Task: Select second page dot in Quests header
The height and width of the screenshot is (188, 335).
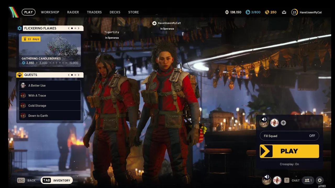Action: coord(75,75)
